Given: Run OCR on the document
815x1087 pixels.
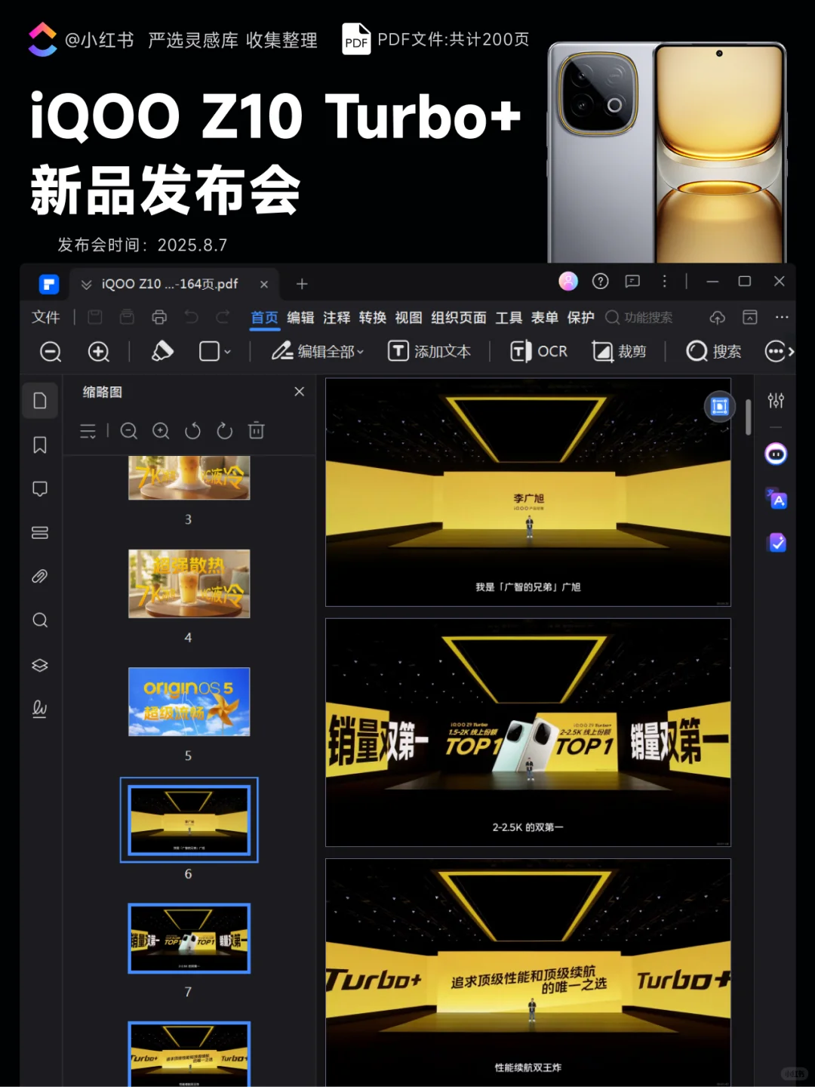Looking at the screenshot, I should (x=539, y=351).
